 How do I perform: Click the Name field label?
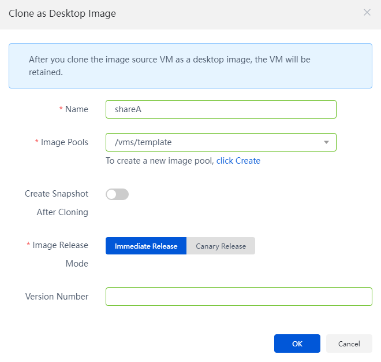(x=77, y=109)
